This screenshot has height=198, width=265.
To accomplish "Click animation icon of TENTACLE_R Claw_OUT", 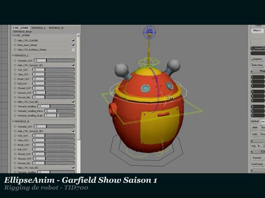I will point(15,140).
